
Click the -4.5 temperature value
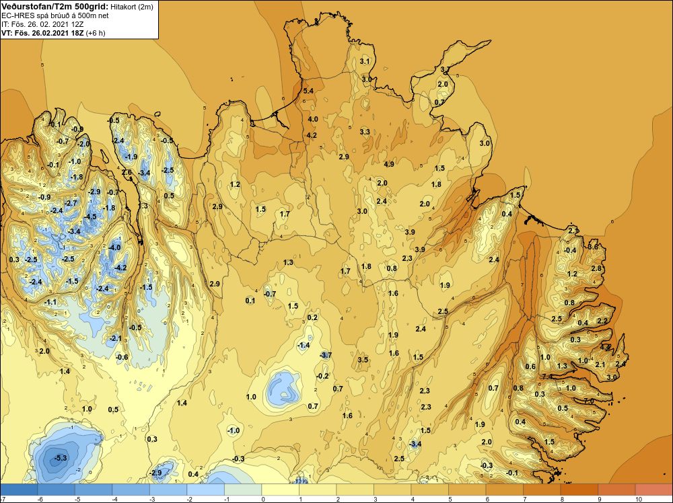(x=90, y=217)
